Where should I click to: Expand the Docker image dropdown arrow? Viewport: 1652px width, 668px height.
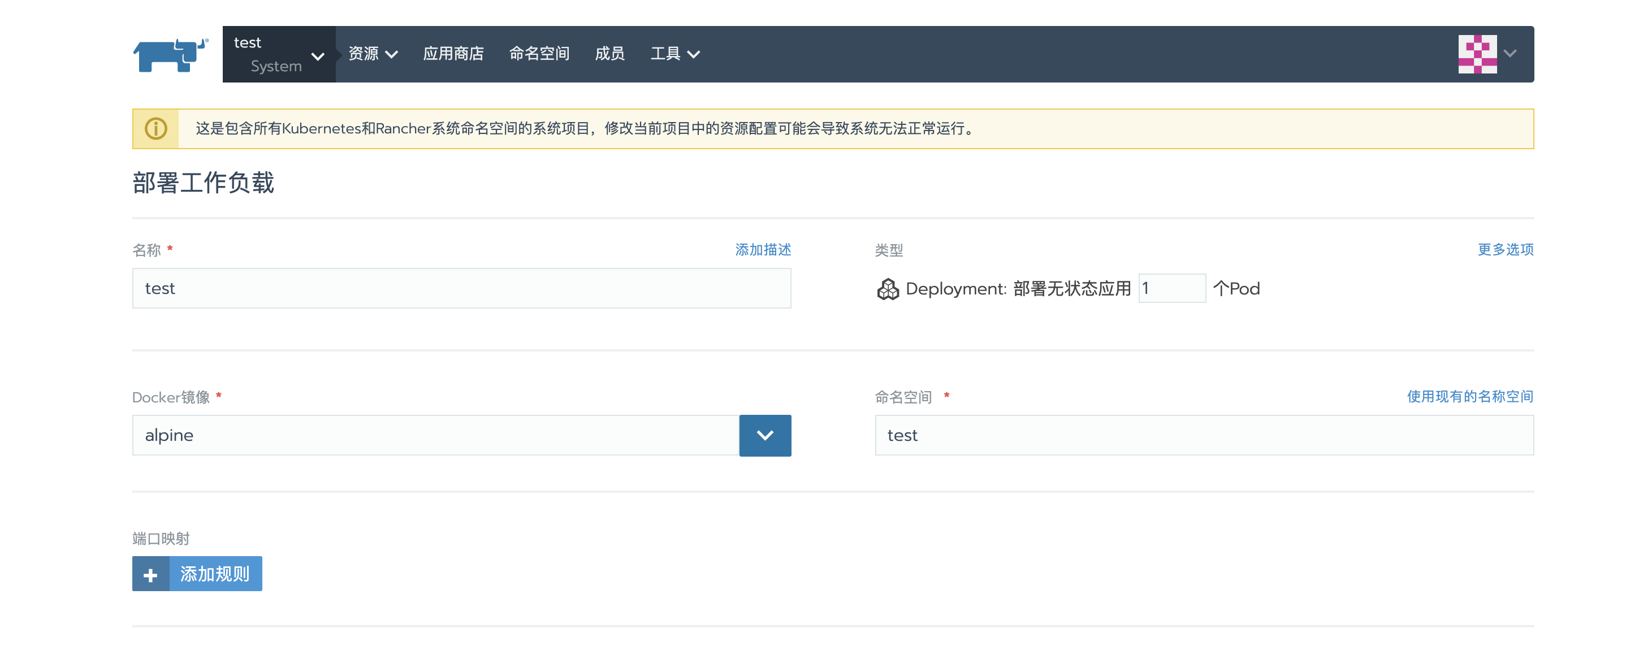(764, 436)
